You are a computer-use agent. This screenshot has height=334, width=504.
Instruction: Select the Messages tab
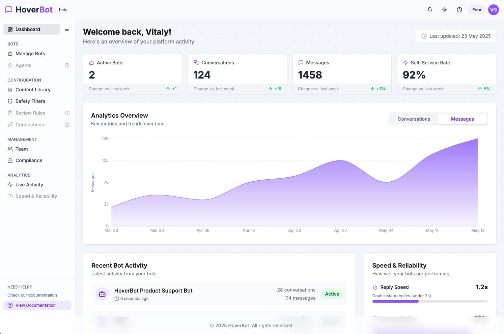463,119
